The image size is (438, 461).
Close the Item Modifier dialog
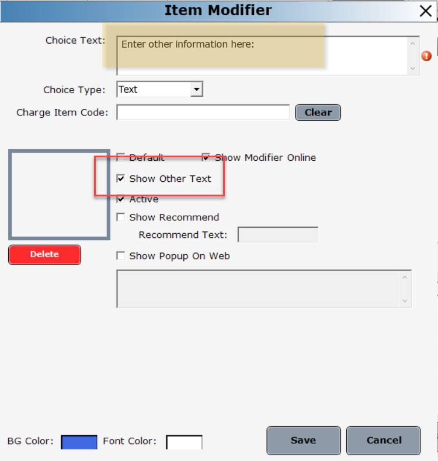426,10
